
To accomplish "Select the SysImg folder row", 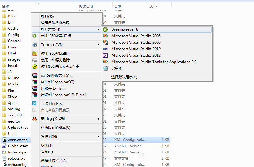I will coord(16,109).
